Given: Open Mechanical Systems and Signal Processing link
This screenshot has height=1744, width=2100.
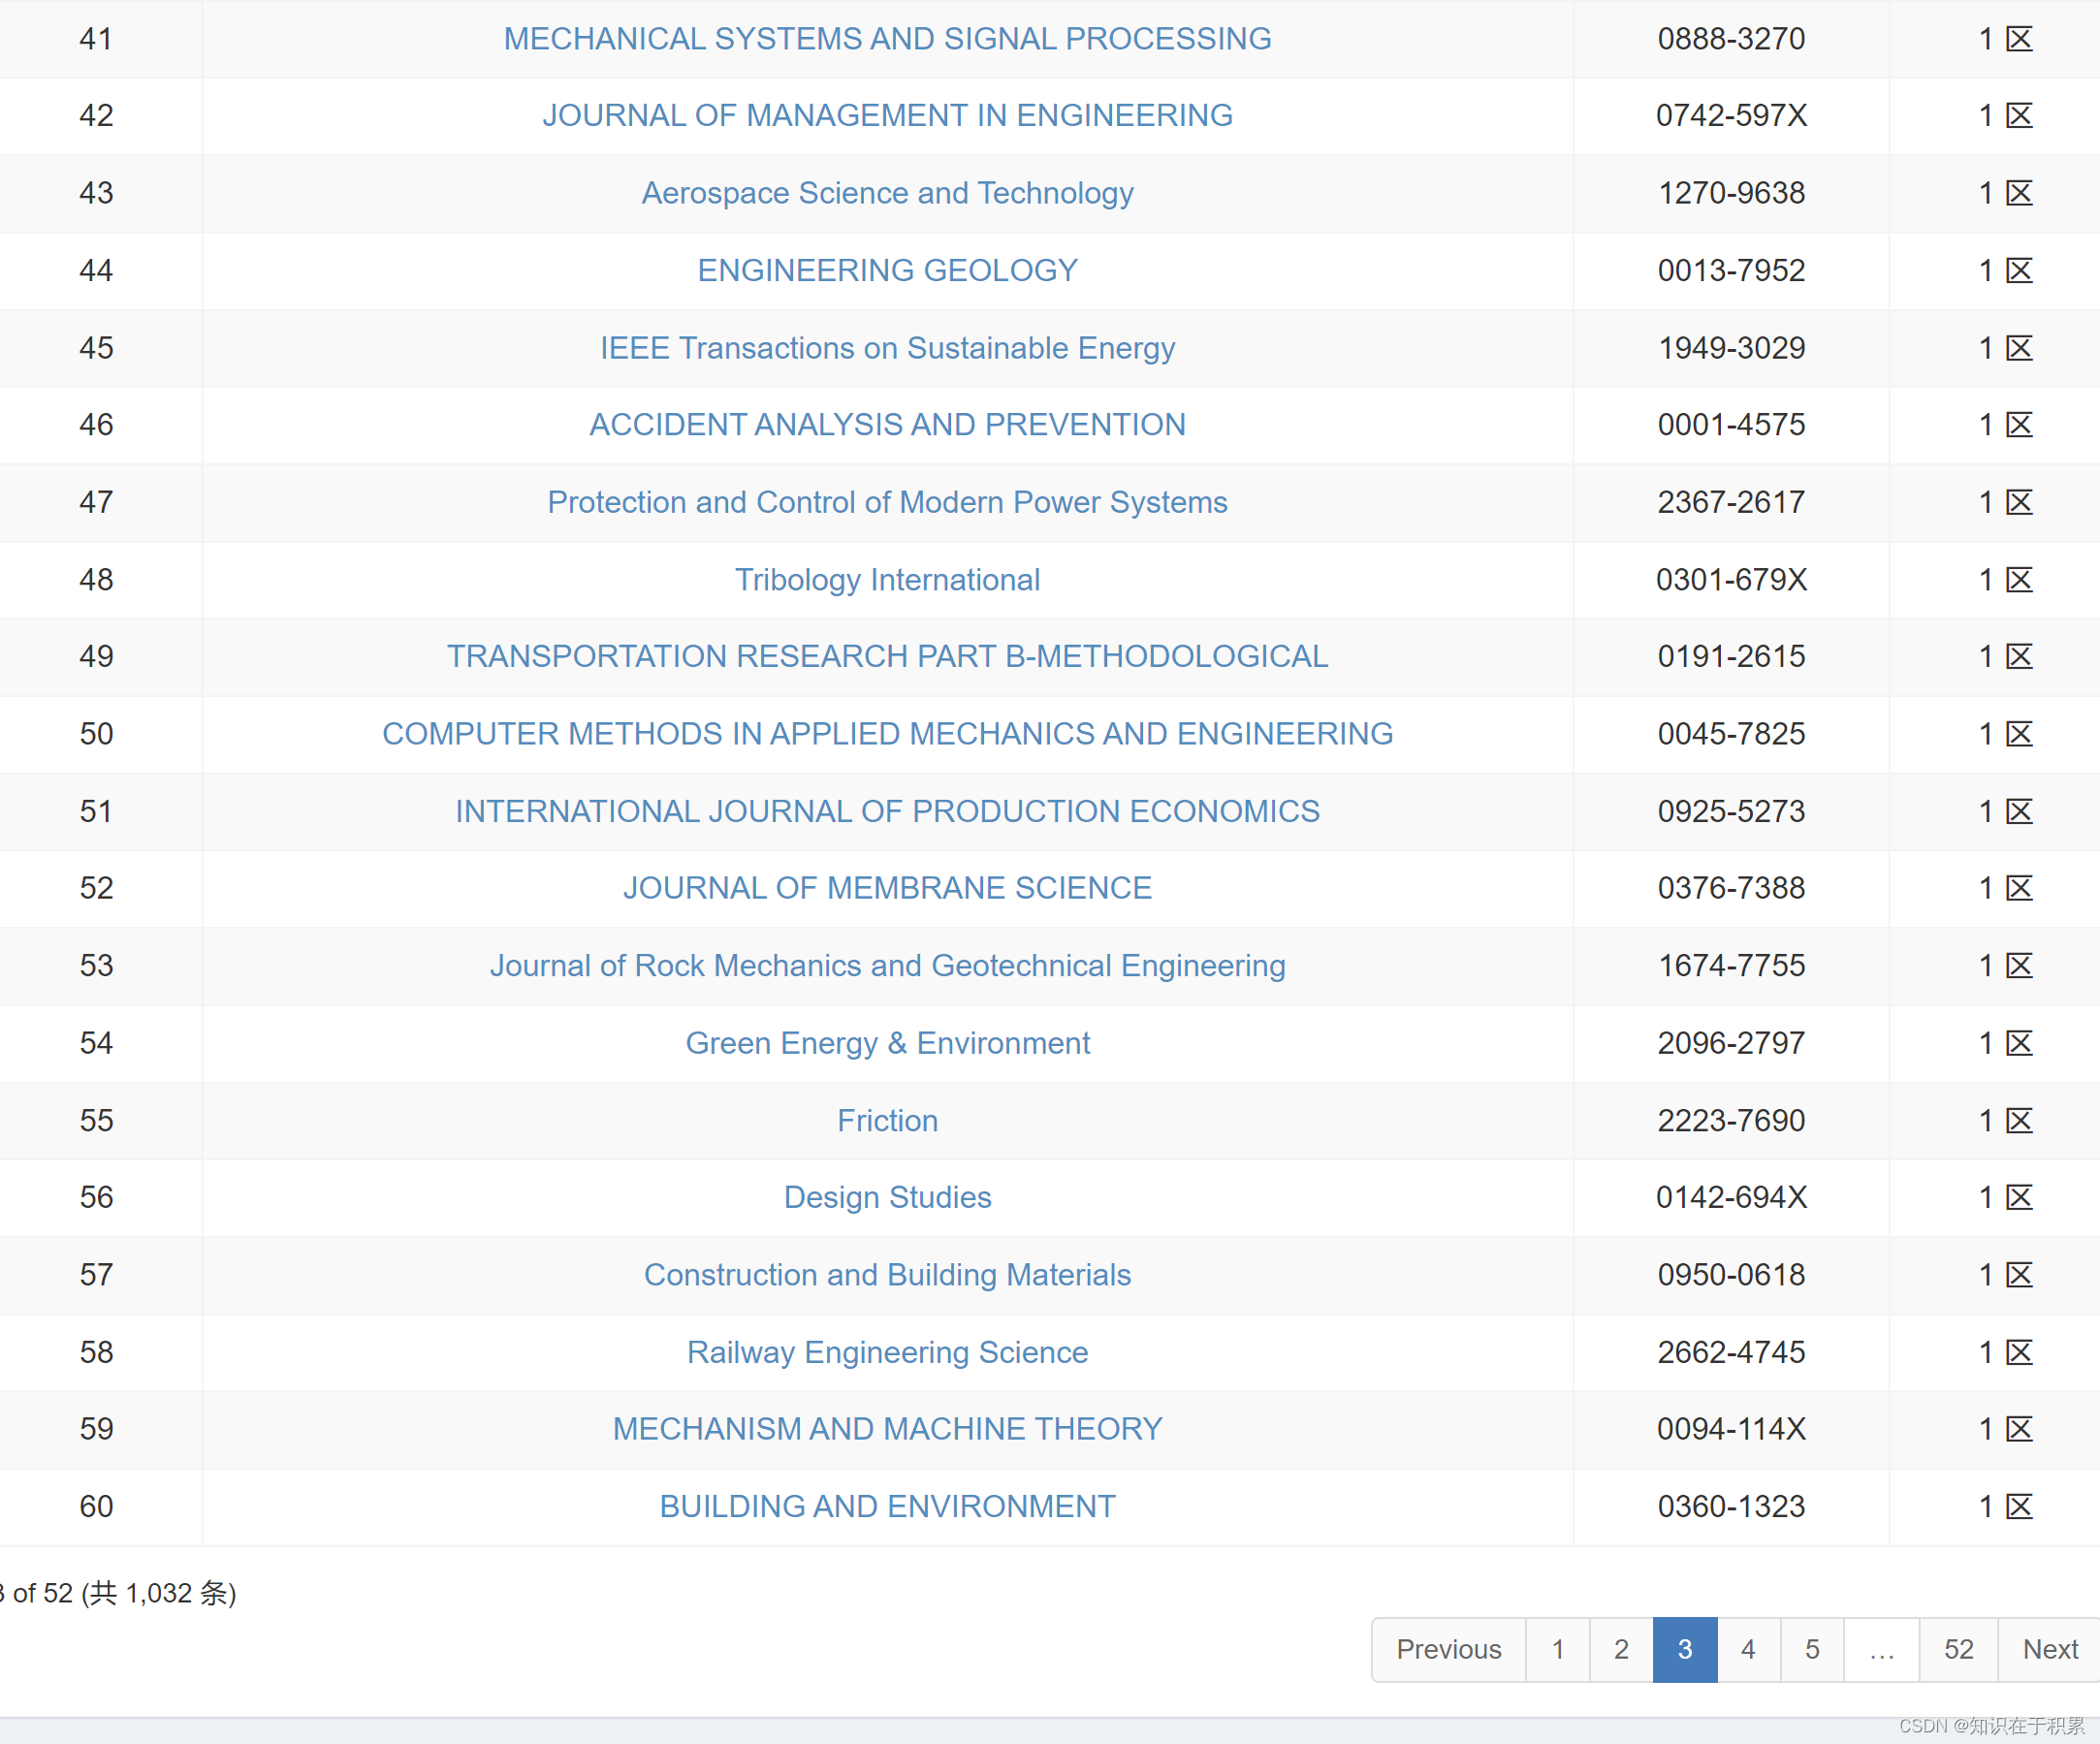Looking at the screenshot, I should (x=887, y=39).
